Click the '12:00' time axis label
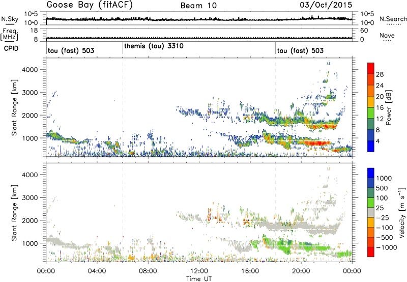407x282 pixels. tap(199, 271)
